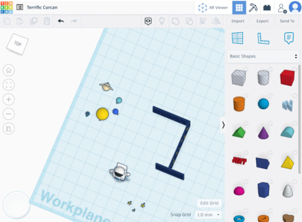Viewport: 302px width, 222px height.
Task: Pick the green Roof shape
Action: coord(239,132)
